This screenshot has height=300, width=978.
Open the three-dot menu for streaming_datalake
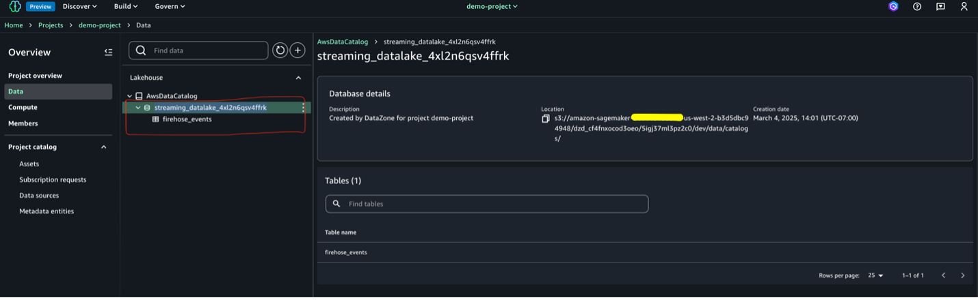[303, 108]
